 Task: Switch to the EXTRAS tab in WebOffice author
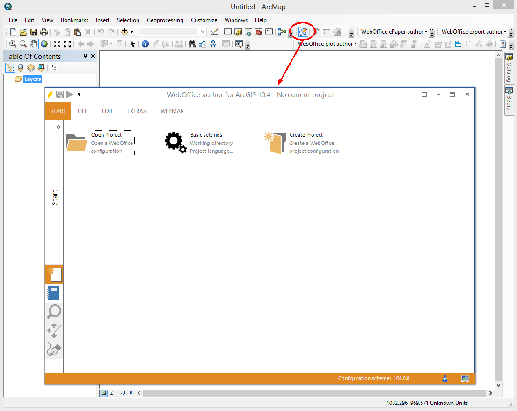pos(137,111)
